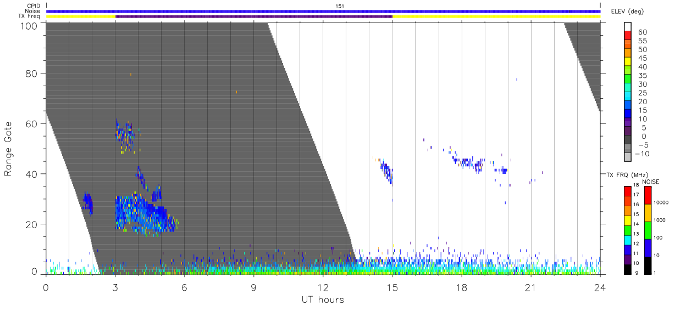The height and width of the screenshot is (311, 675).
Task: Click the '10000' label on NOISE colorbar
Action: pyautogui.click(x=660, y=203)
